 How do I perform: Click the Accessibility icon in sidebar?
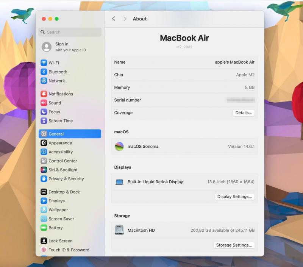44,152
